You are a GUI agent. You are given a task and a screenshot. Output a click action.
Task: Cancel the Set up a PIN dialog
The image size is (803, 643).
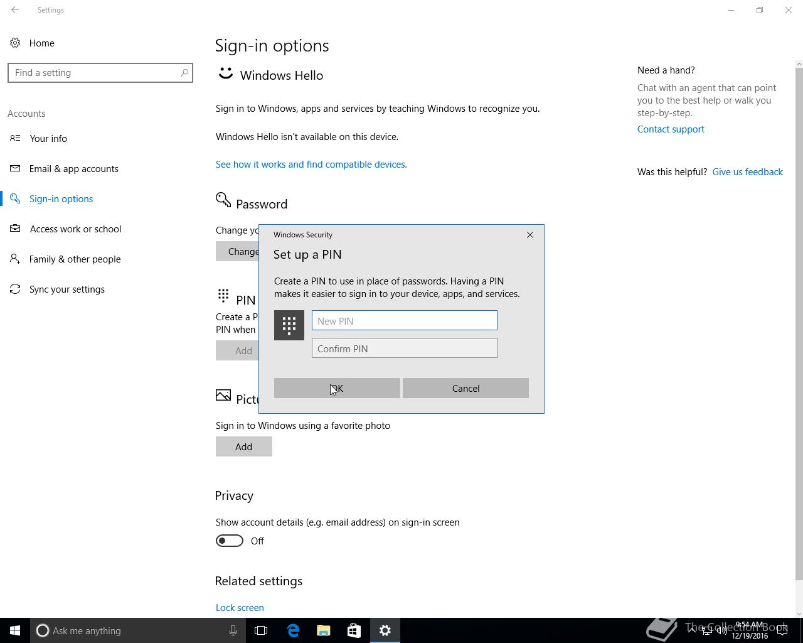(x=465, y=388)
